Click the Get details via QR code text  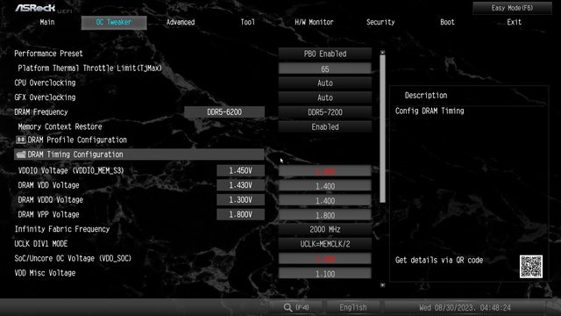coord(439,260)
